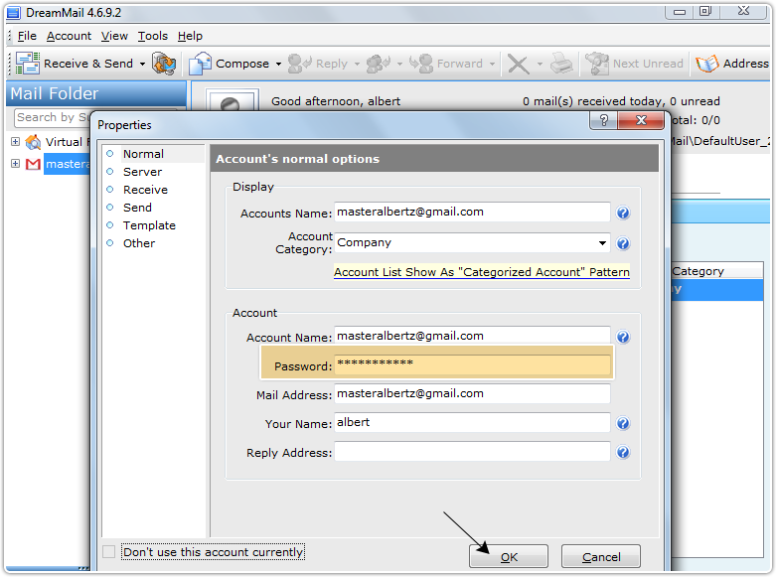Click the Delete X toolbar icon
Viewport: 776px width, 577px height.
[x=519, y=65]
